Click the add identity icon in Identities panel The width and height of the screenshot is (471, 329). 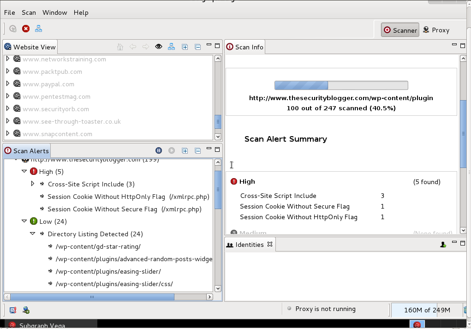[x=443, y=245]
